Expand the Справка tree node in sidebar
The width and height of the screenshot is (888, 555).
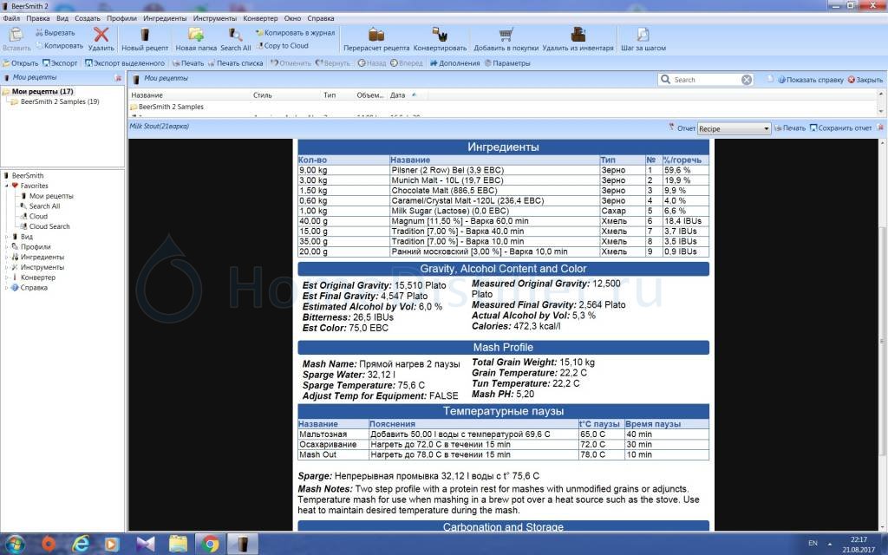(7, 288)
